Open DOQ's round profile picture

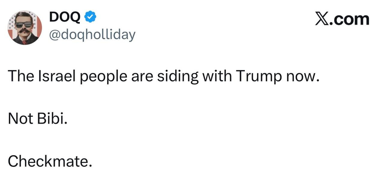point(25,28)
